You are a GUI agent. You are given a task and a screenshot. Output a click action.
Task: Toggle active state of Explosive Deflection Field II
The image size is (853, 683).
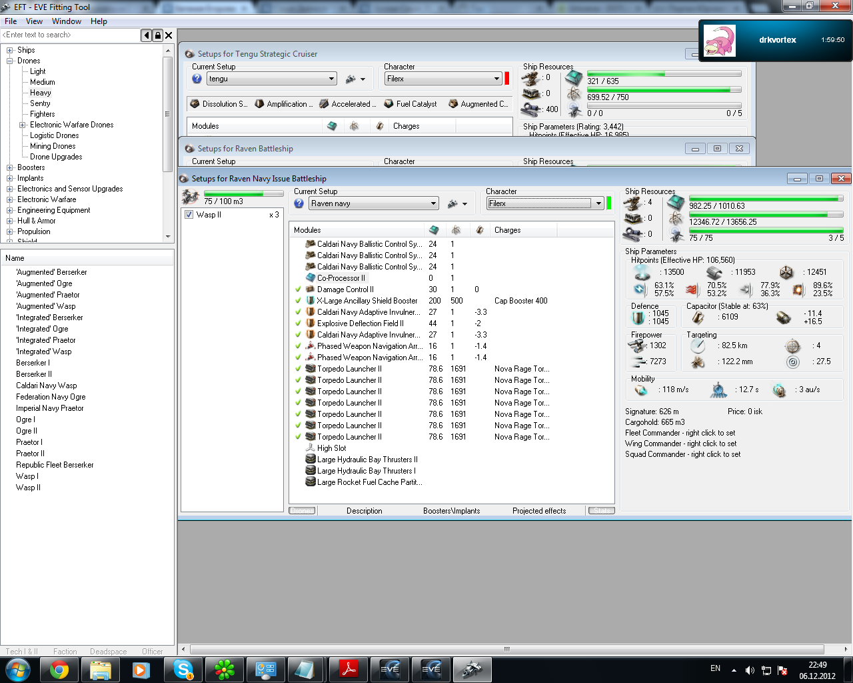298,323
